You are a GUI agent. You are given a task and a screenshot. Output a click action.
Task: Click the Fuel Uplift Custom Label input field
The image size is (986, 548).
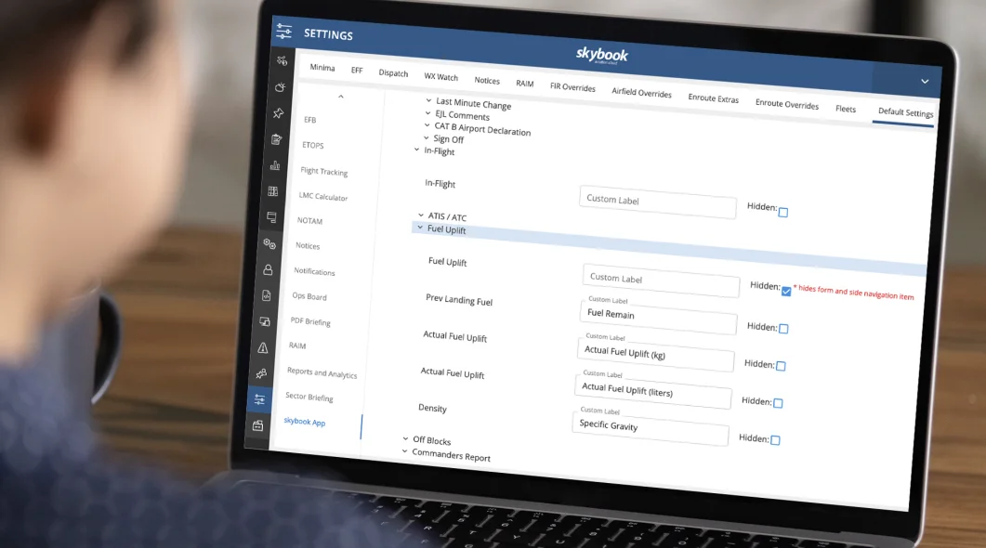[661, 280]
